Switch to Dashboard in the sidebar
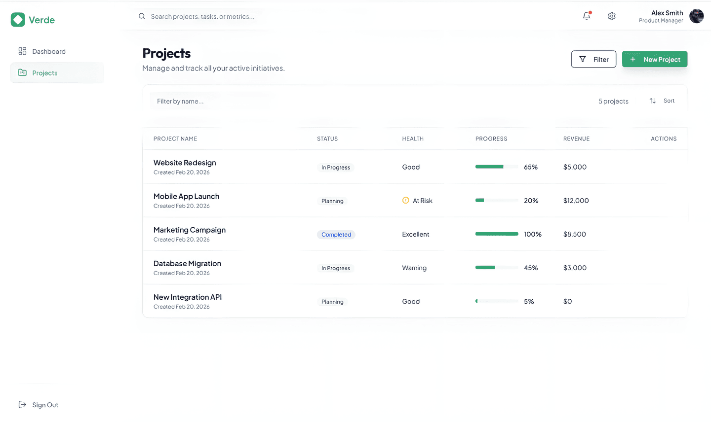The image size is (711, 422). pyautogui.click(x=48, y=51)
